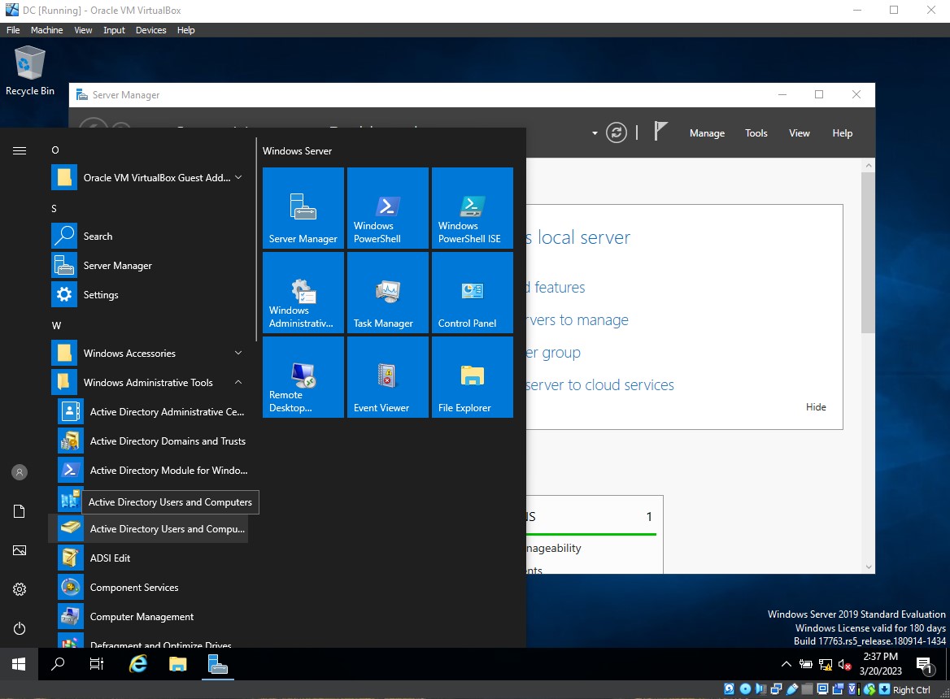Screen dimensions: 950x699
Task: Click the network tray icon with warning
Action: coord(826,665)
